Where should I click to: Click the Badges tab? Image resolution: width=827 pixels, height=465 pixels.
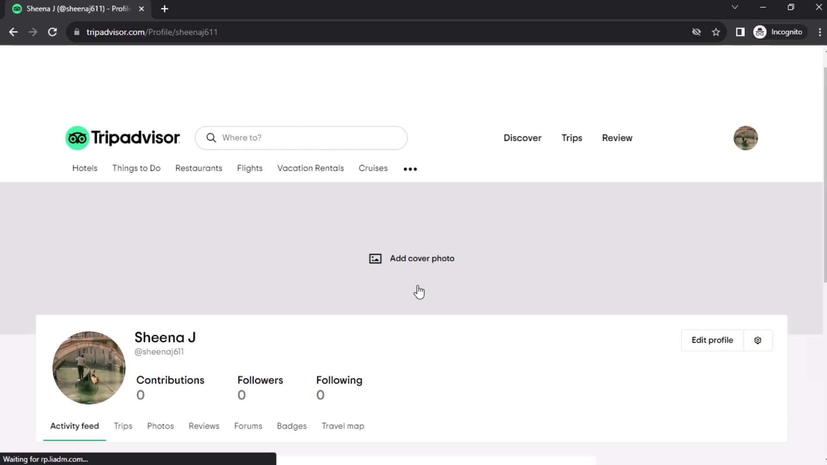pyautogui.click(x=291, y=425)
